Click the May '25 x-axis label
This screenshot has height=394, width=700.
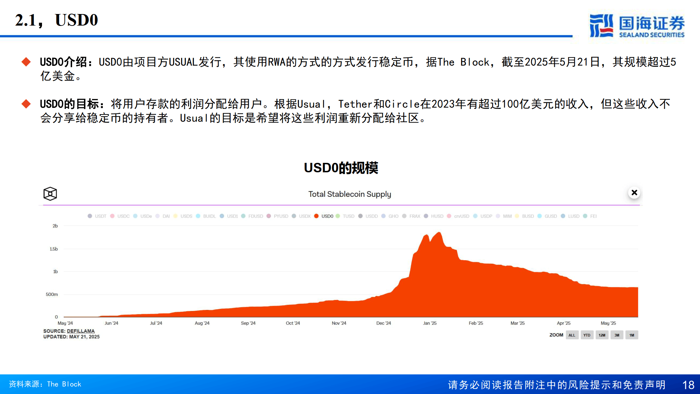click(x=608, y=323)
